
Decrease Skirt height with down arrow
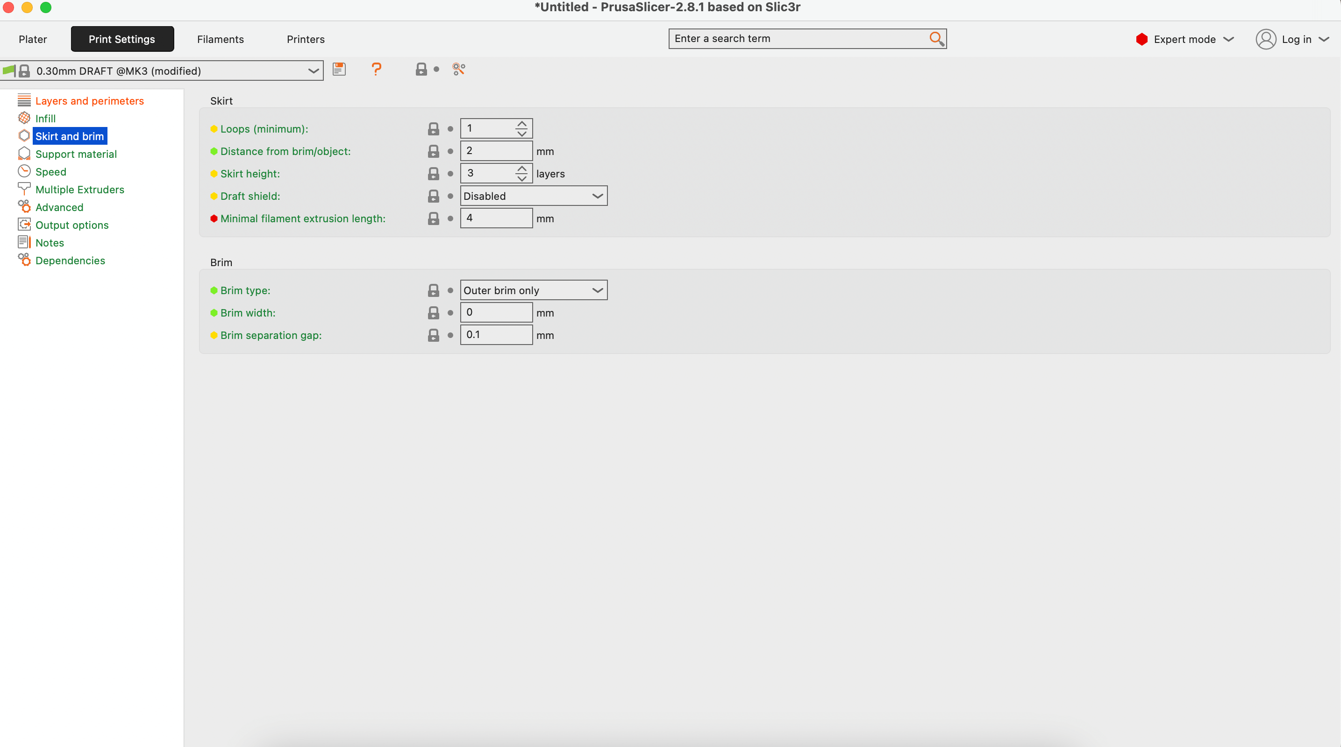521,178
